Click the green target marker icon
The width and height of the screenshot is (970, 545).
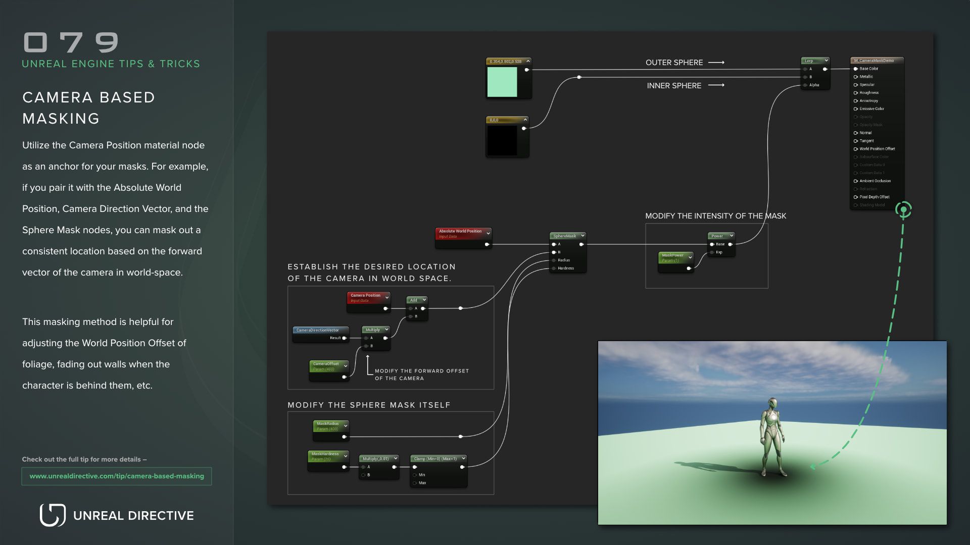click(x=903, y=209)
